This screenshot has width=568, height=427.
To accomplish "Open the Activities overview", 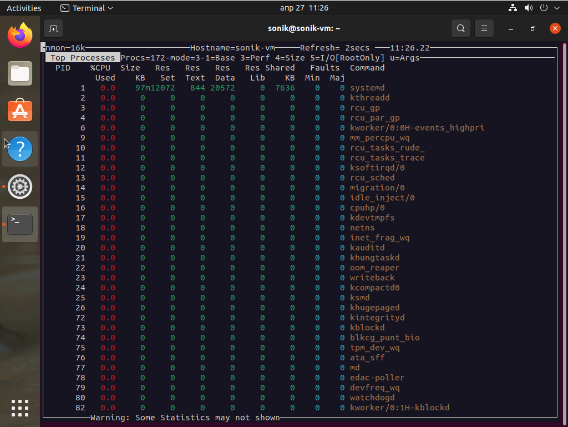I will tap(24, 8).
